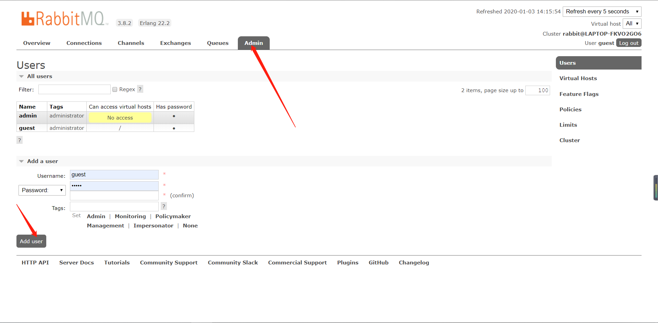Open the GitHub footer link
The image size is (658, 323).
(x=378, y=262)
